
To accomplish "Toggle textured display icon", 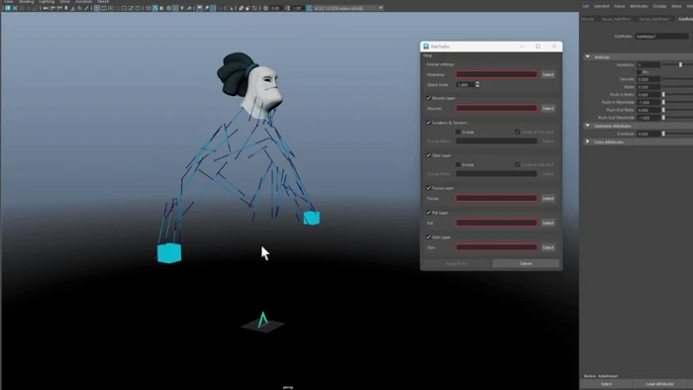I will [x=175, y=8].
